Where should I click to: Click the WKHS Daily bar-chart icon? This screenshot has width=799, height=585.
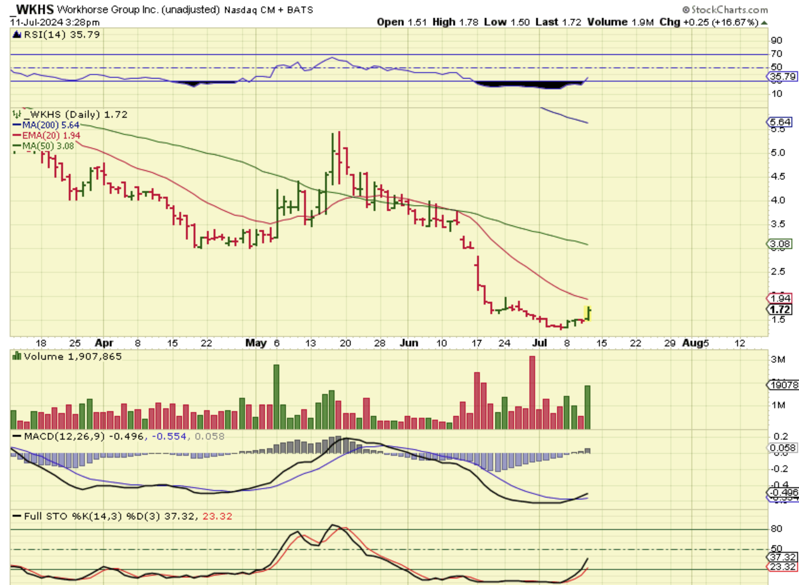coord(17,115)
